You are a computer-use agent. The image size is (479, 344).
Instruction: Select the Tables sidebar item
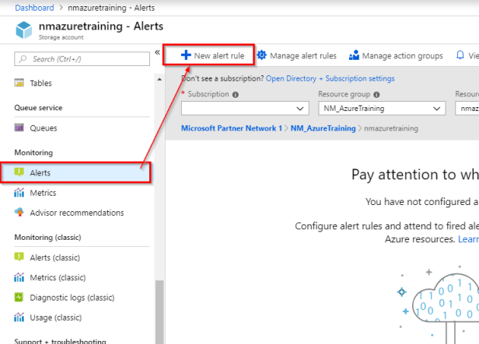(x=41, y=83)
